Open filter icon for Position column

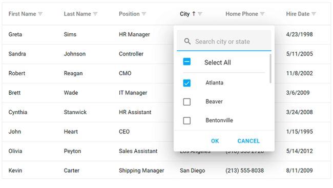[x=144, y=14]
